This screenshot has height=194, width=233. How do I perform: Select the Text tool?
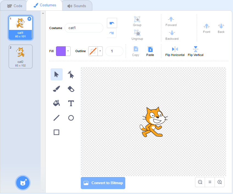coord(71,103)
